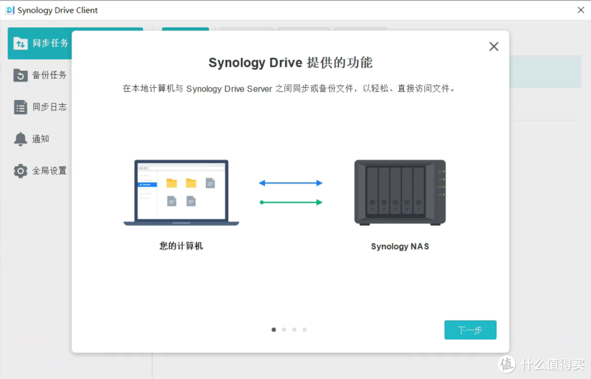Jump to the third intro page dot
The width and height of the screenshot is (591, 379).
click(294, 330)
